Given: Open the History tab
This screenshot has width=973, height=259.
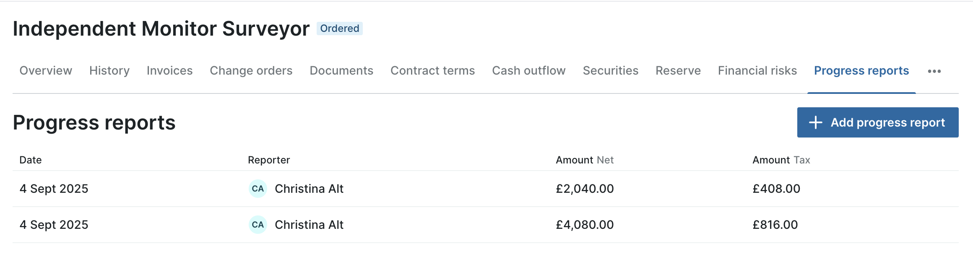Looking at the screenshot, I should 109,70.
